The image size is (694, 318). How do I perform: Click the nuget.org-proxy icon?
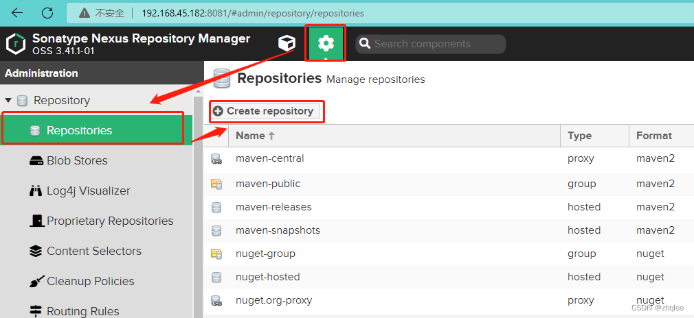pyautogui.click(x=216, y=301)
